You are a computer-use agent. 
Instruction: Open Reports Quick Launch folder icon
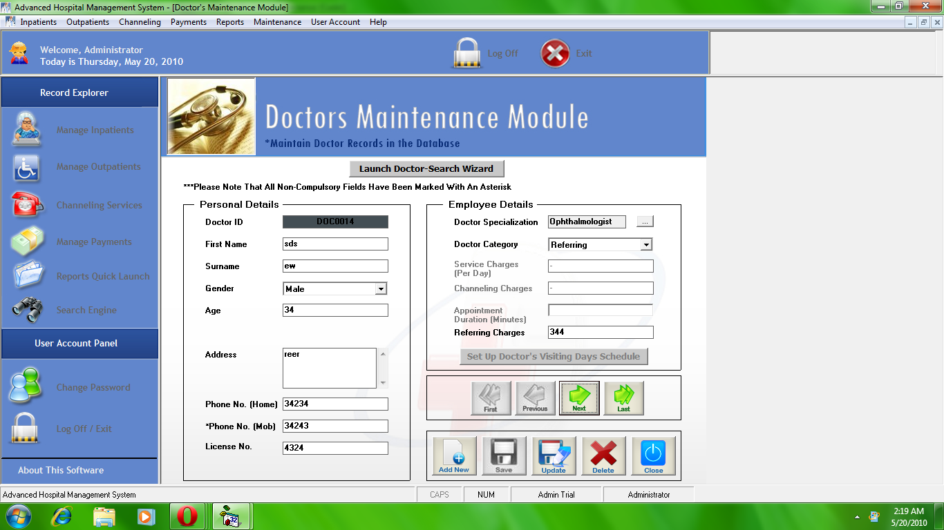click(x=28, y=275)
